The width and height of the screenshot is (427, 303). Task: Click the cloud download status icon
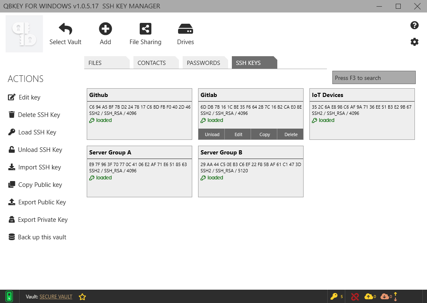coord(384,296)
